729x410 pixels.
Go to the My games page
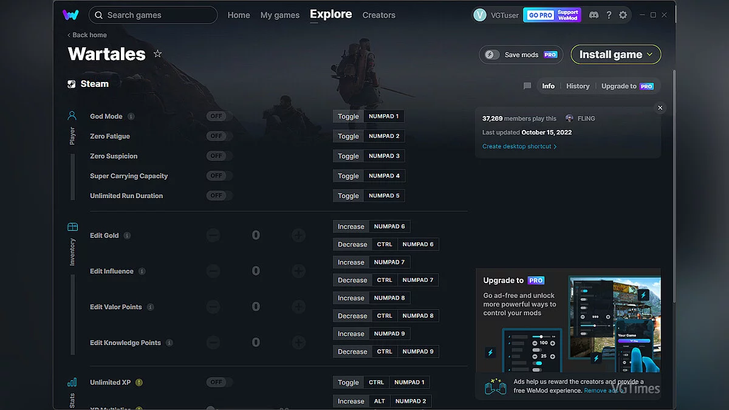pos(280,15)
